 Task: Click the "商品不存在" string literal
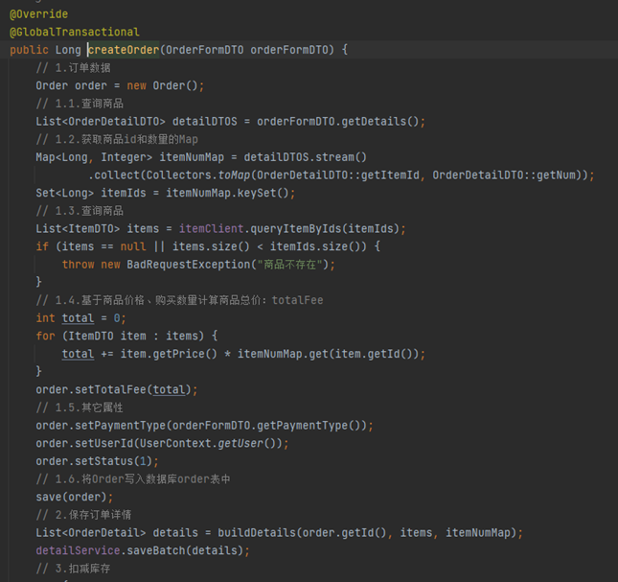pos(291,264)
